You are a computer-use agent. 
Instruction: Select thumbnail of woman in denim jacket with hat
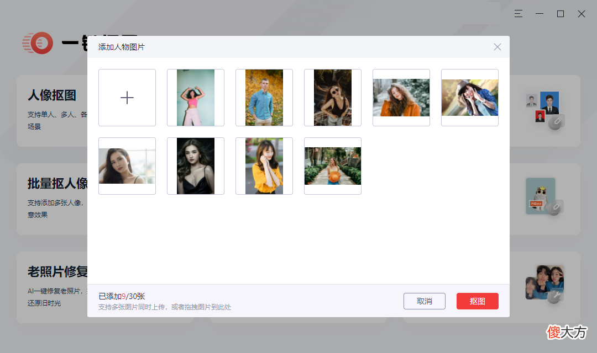coord(470,98)
